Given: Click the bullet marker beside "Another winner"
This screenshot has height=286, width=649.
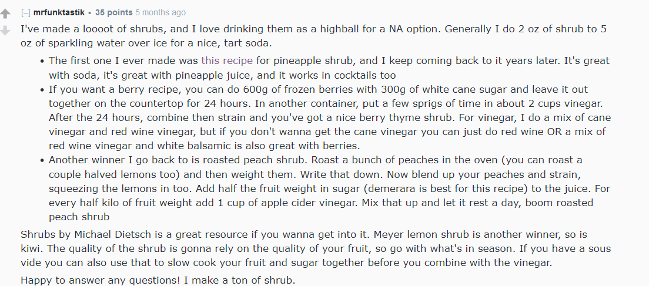Looking at the screenshot, I should click(42, 160).
